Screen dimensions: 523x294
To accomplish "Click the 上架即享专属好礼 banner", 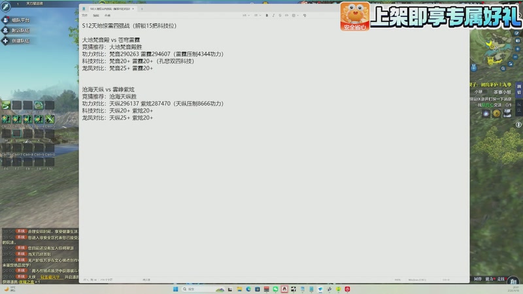I will tap(446, 17).
